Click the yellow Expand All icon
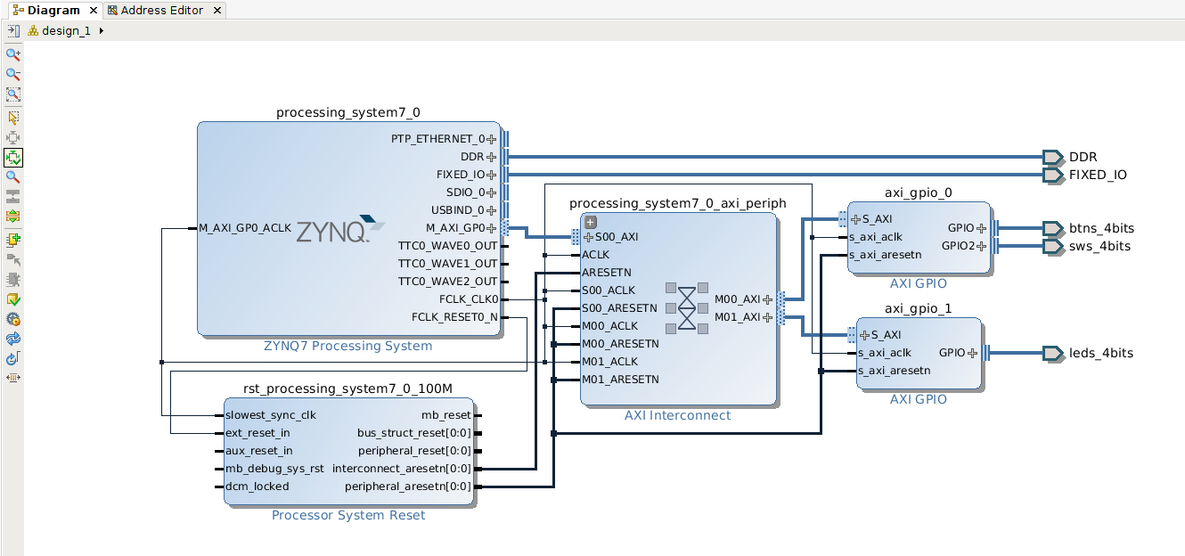The height and width of the screenshot is (556, 1185). pyautogui.click(x=13, y=217)
